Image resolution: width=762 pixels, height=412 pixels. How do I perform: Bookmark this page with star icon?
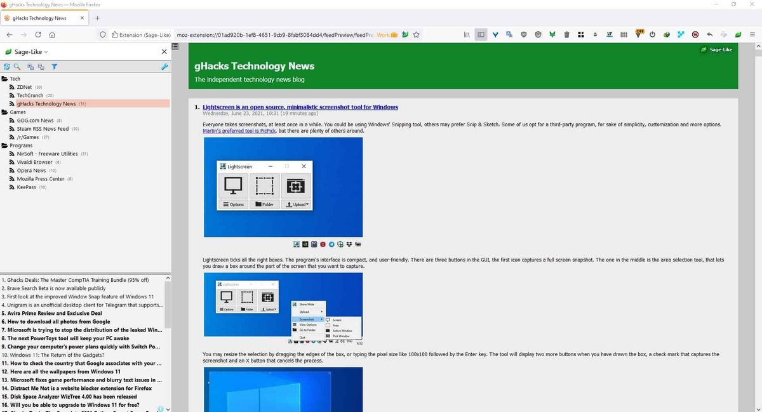point(417,35)
